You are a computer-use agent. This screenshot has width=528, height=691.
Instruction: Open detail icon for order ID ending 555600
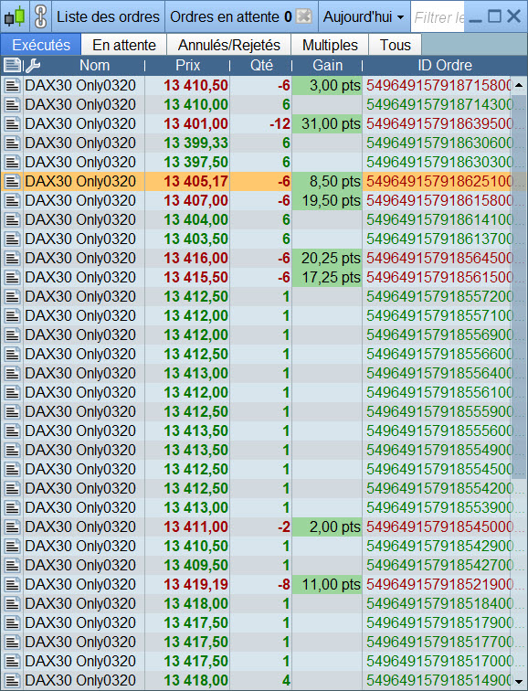click(12, 431)
